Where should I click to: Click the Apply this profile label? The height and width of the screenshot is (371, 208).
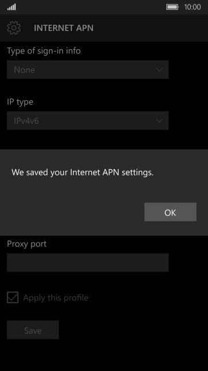55,298
